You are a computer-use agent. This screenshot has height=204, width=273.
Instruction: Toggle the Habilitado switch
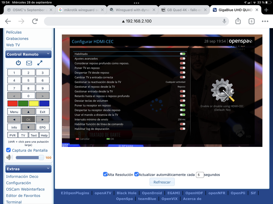tap(182, 54)
